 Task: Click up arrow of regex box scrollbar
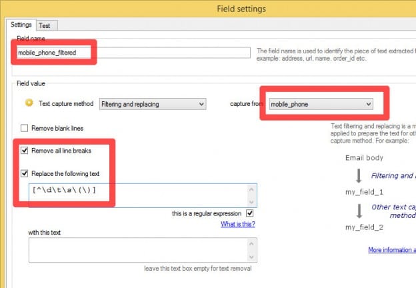[x=252, y=189]
